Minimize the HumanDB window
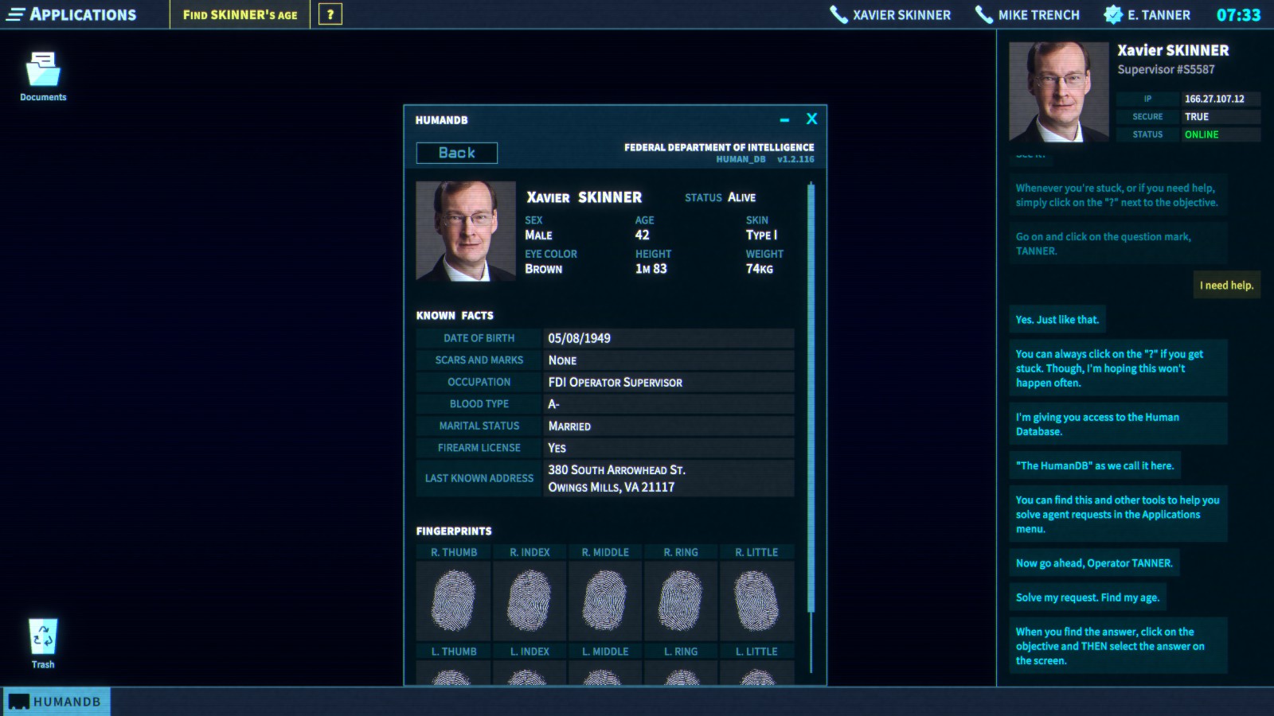1274x716 pixels. coord(784,120)
